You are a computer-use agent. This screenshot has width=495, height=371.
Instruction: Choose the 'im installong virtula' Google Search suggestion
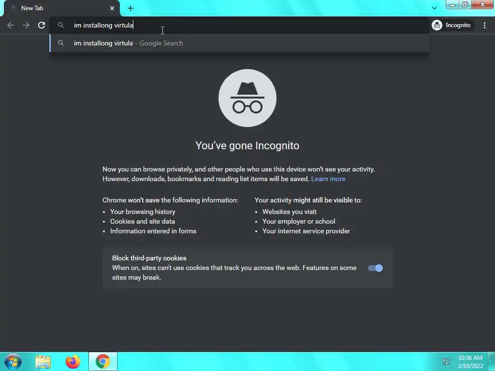[239, 43]
